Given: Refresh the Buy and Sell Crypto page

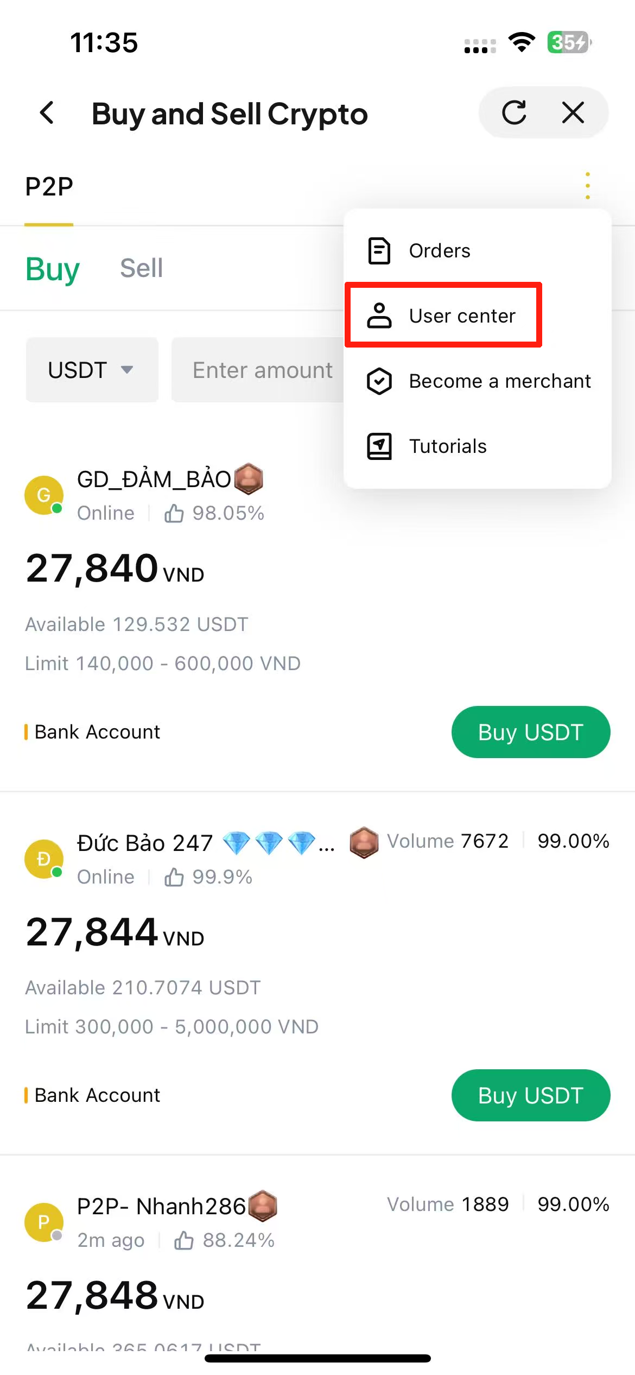Looking at the screenshot, I should click(513, 113).
